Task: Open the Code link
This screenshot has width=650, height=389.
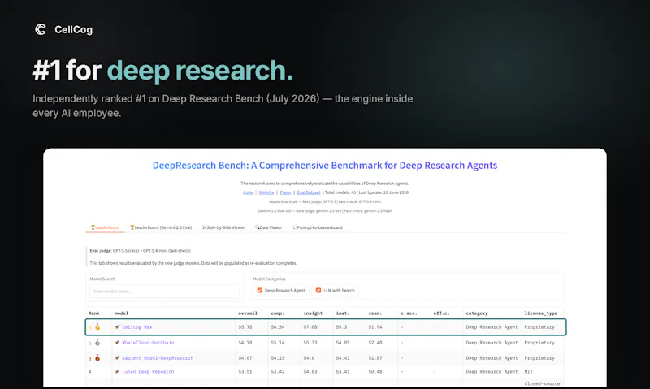Action: pyautogui.click(x=248, y=192)
